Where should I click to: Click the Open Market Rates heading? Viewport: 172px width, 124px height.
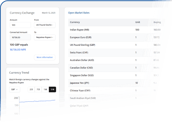tap(79, 13)
